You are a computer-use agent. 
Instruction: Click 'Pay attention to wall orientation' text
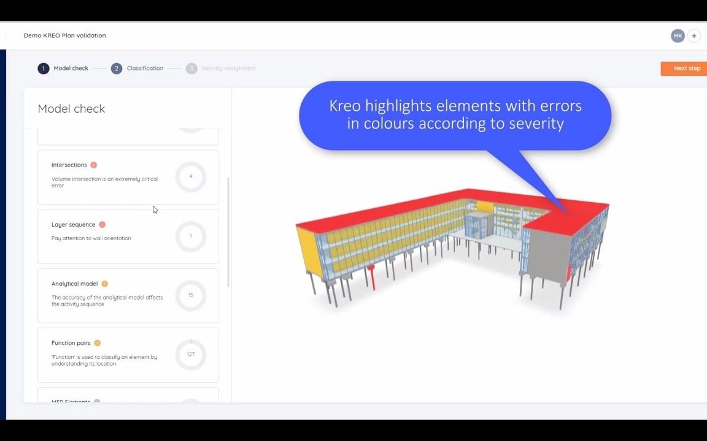[x=91, y=238]
